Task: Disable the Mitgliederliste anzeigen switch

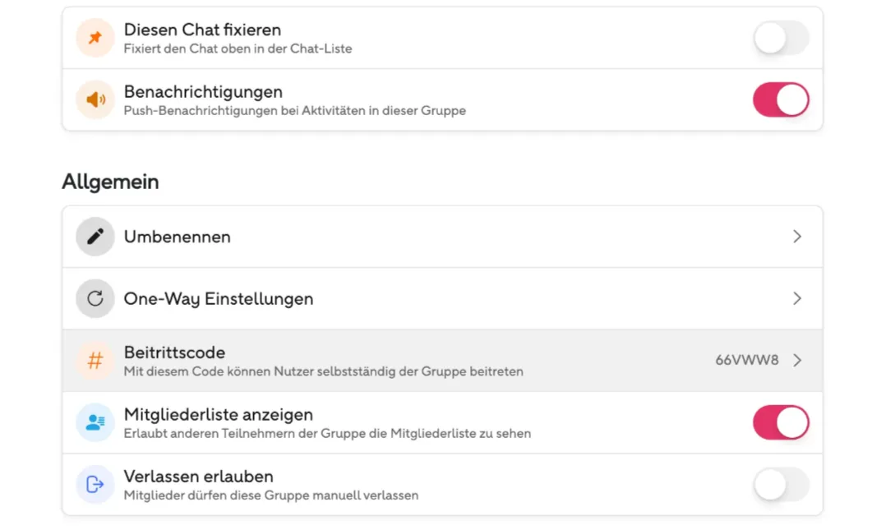Action: point(781,422)
